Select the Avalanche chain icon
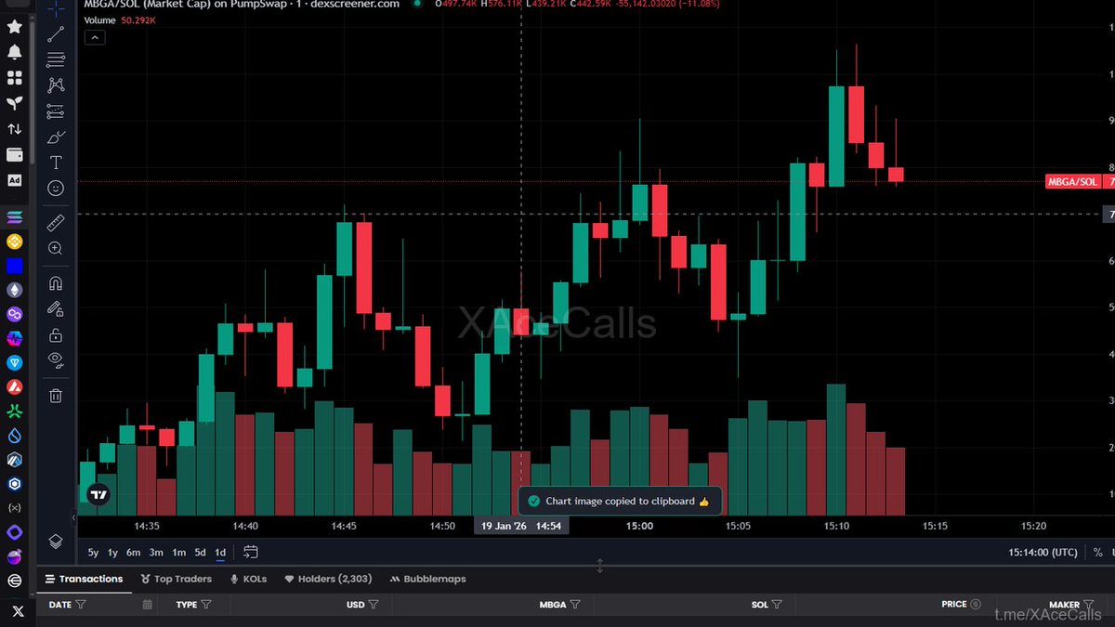The image size is (1115, 627). tap(14, 386)
